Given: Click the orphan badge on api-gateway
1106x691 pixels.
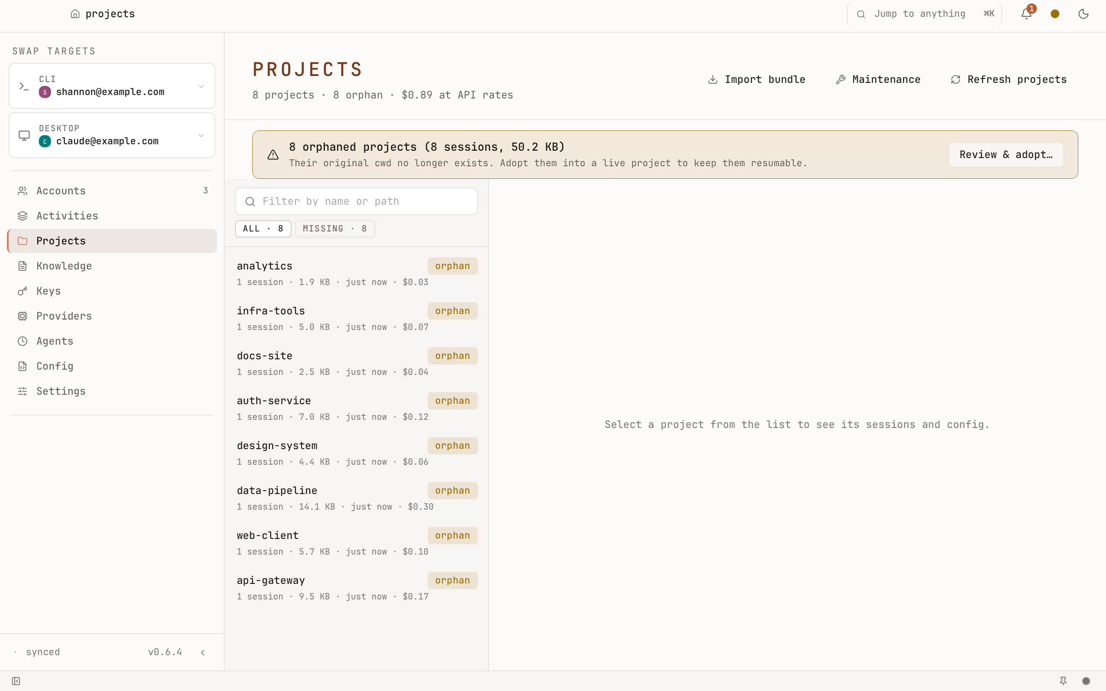Looking at the screenshot, I should pos(452,580).
